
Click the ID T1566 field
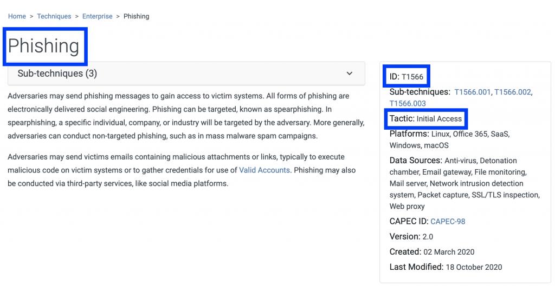(x=406, y=76)
